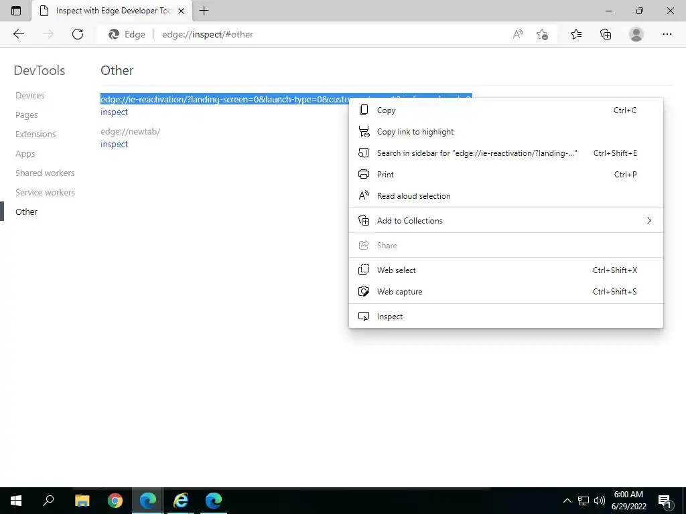Refresh the current page
The height and width of the screenshot is (514, 686).
(78, 34)
